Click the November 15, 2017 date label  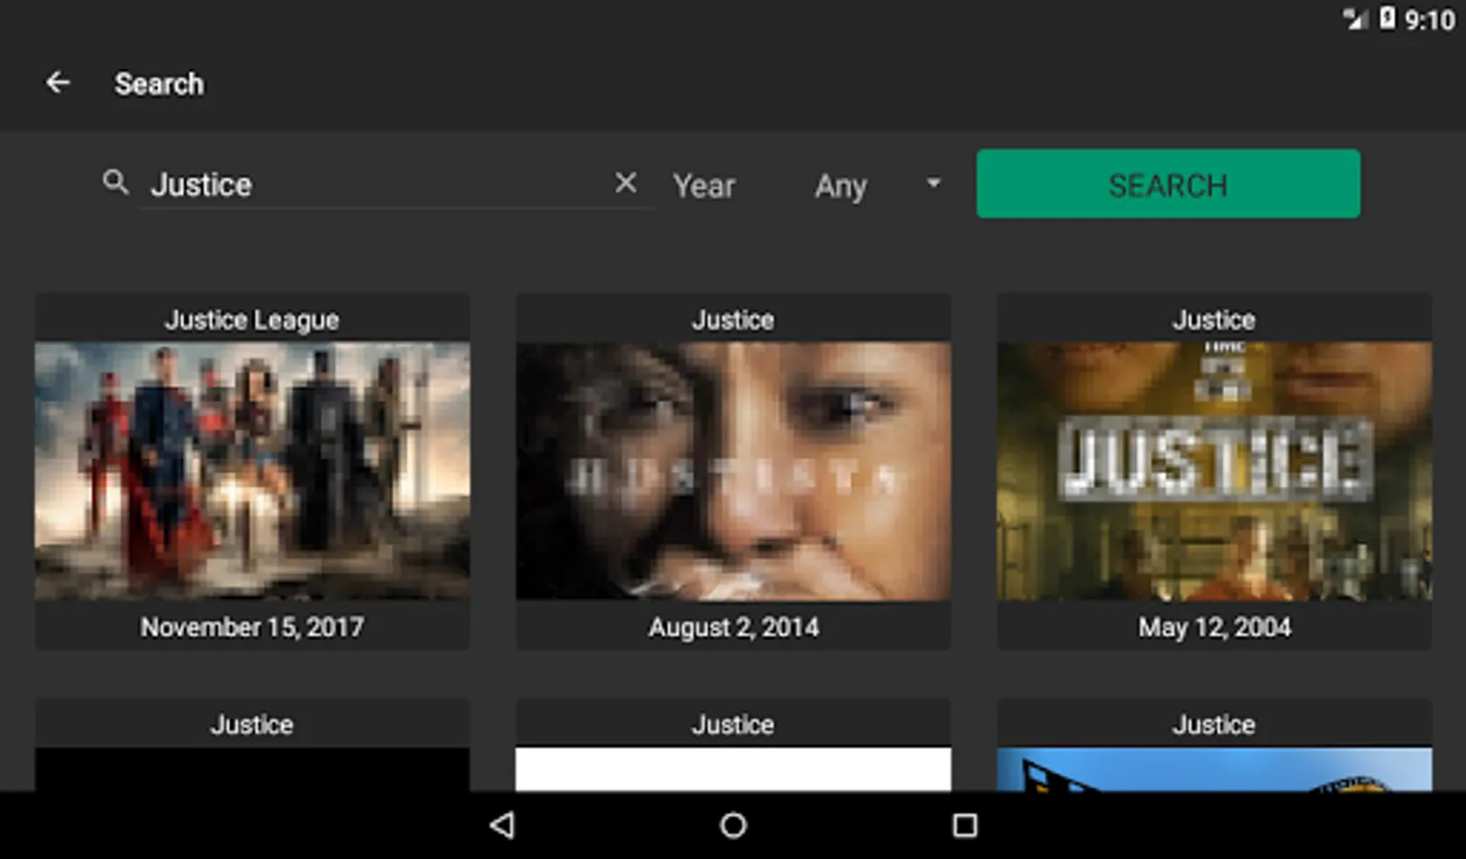pyautogui.click(x=252, y=627)
